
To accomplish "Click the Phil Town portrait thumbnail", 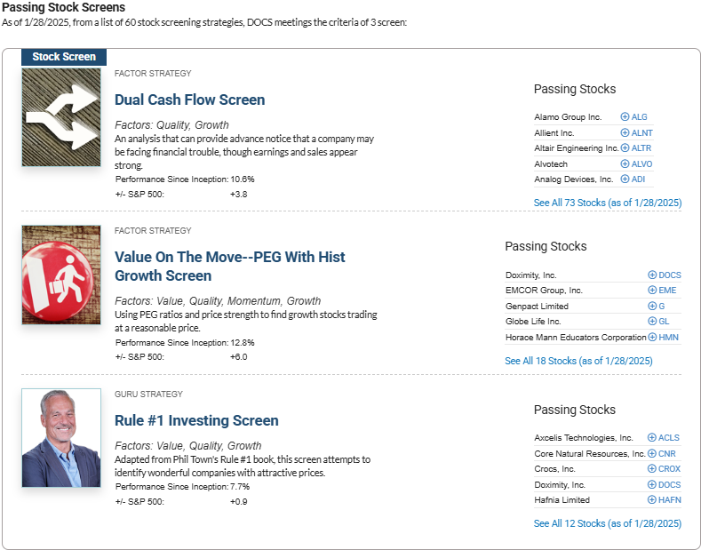I will [61, 438].
